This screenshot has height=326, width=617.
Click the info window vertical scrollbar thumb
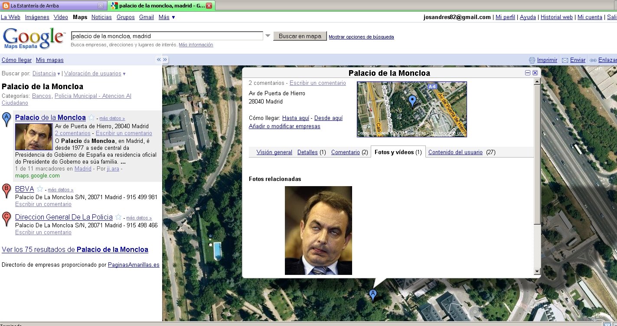(x=537, y=155)
